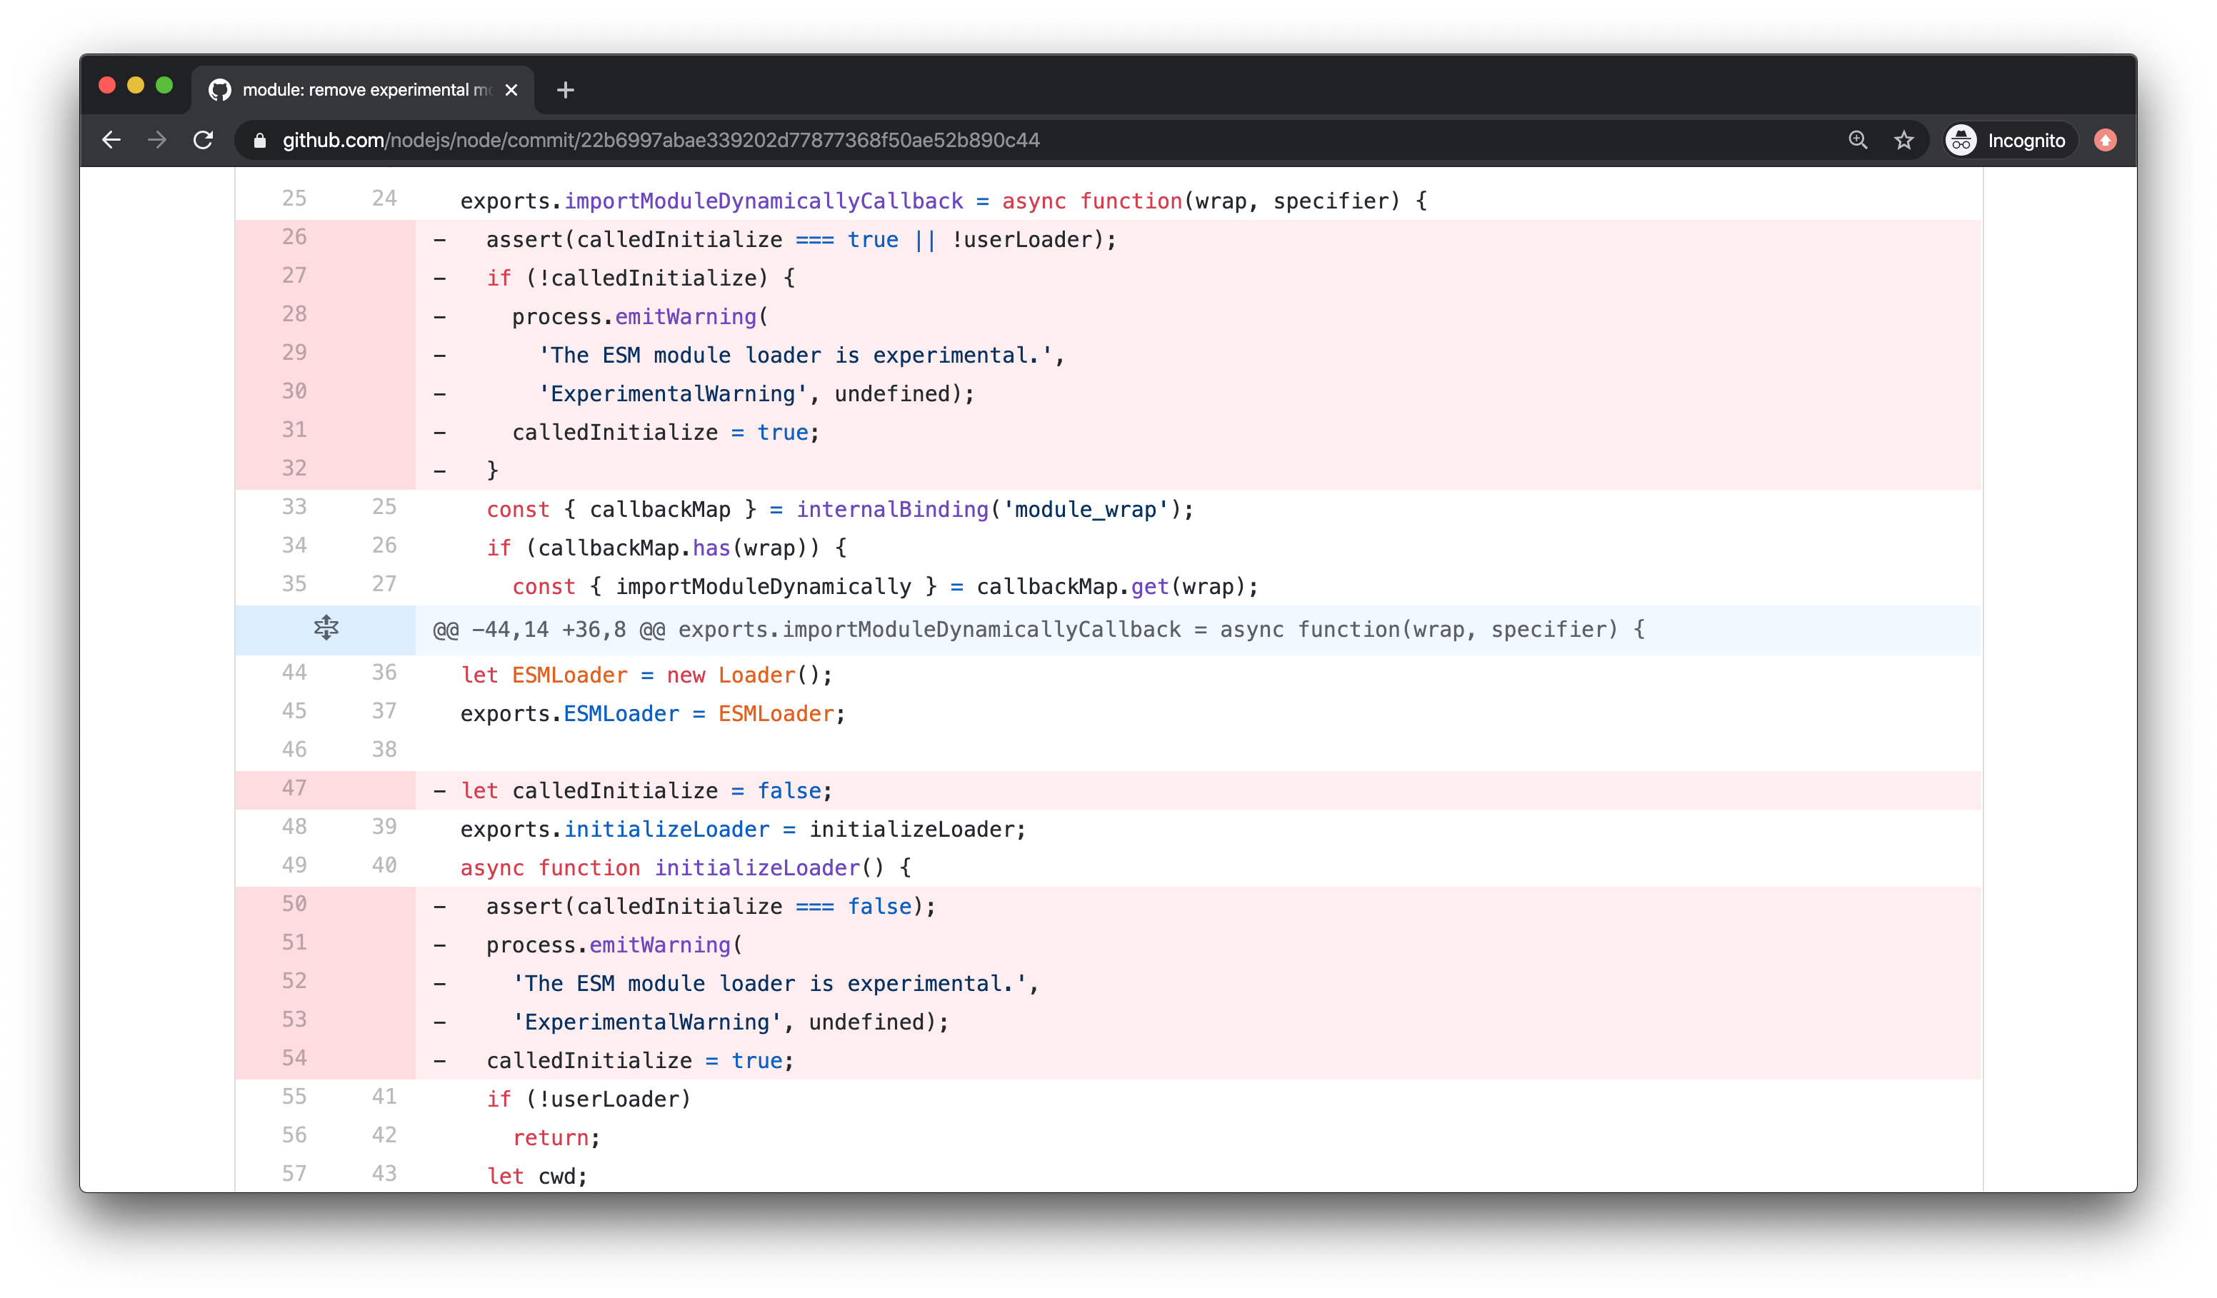2217x1298 pixels.
Task: Close the GitHub commit tab
Action: pyautogui.click(x=511, y=90)
